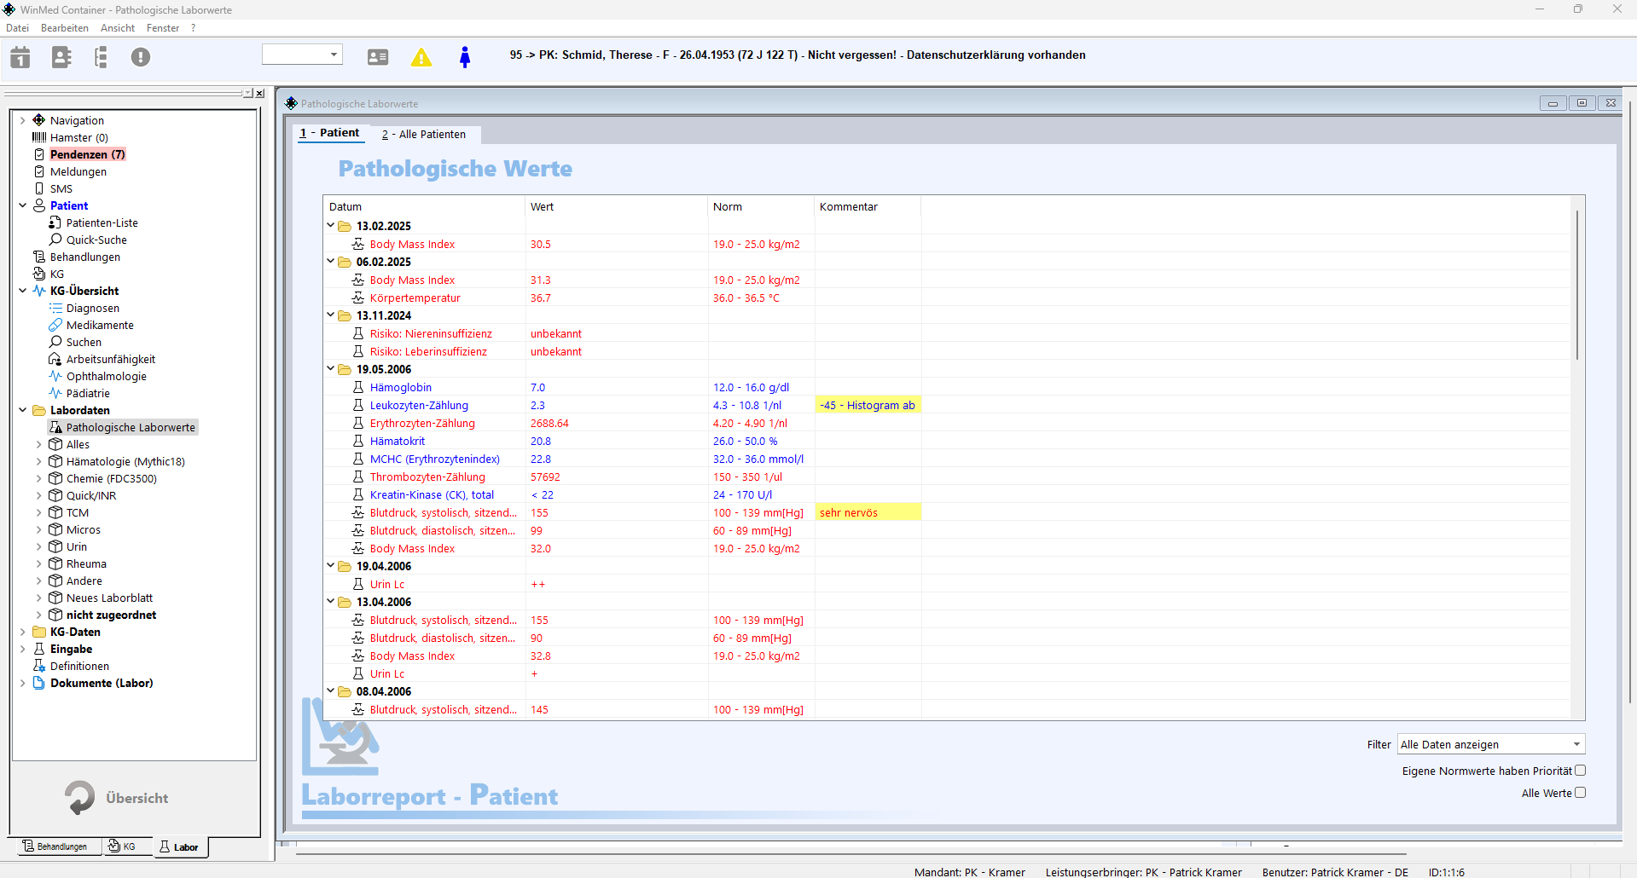Open SMS entry in sidebar
This screenshot has width=1637, height=878.
coord(61,188)
